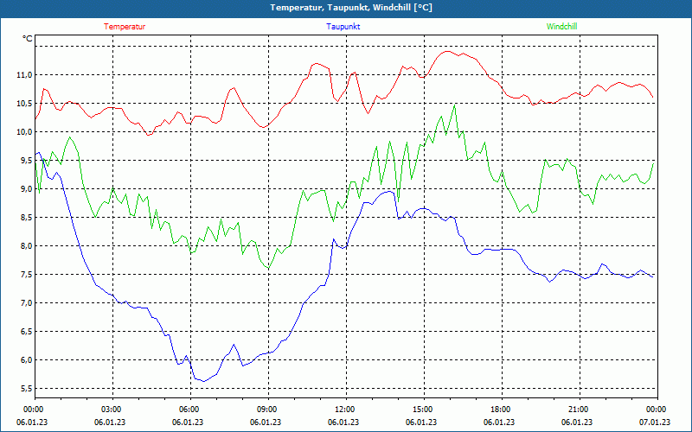Screen dimensions: 692x432
Task: Click the 11,0 y-axis value
Action: pyautogui.click(x=24, y=75)
